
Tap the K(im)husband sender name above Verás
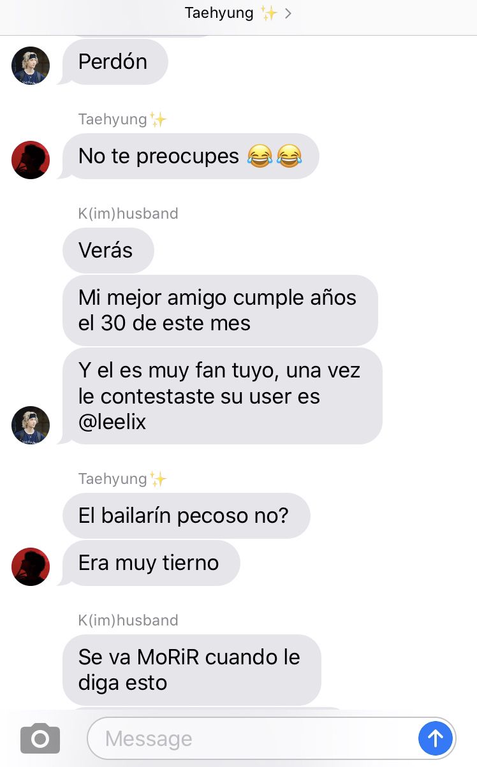tap(128, 214)
